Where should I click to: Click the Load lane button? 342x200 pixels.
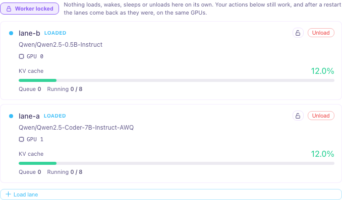pyautogui.click(x=171, y=194)
